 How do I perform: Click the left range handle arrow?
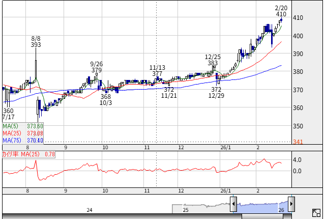pos(233,205)
